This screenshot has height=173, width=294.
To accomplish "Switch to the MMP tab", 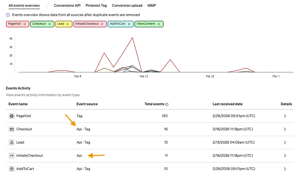I will [x=152, y=5].
